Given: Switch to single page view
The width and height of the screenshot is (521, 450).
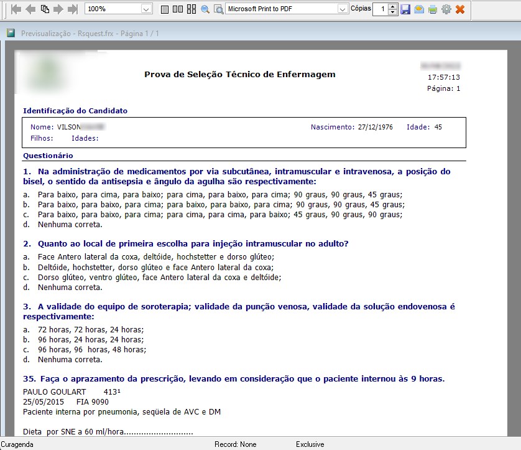Looking at the screenshot, I should tap(164, 9).
